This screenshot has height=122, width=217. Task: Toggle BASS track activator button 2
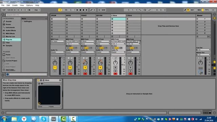tap(70, 67)
